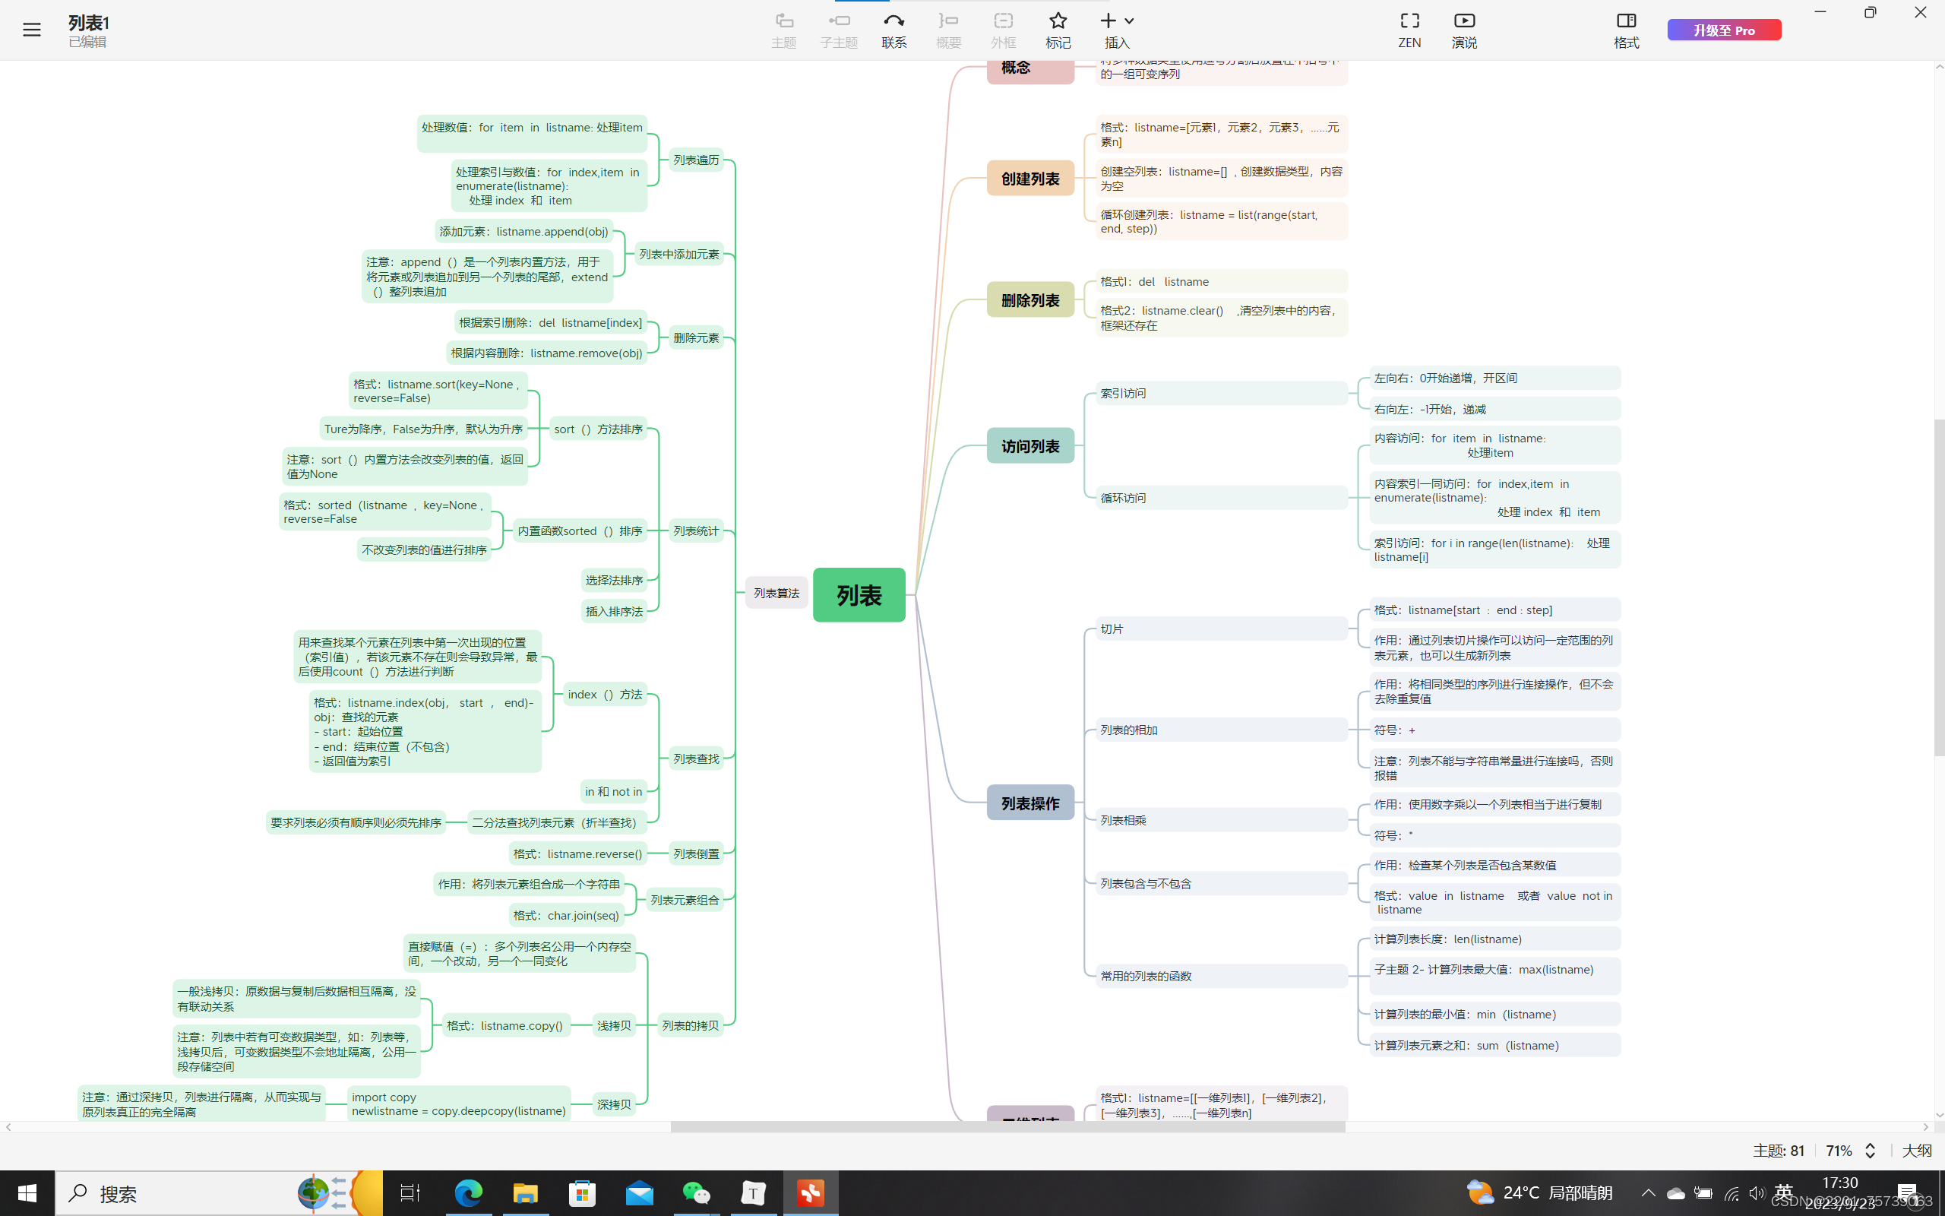Select the 列表操作 topic node

point(1029,803)
